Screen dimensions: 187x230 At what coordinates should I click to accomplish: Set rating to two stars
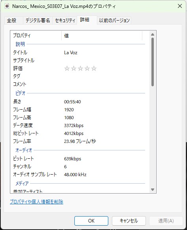tap(74, 68)
